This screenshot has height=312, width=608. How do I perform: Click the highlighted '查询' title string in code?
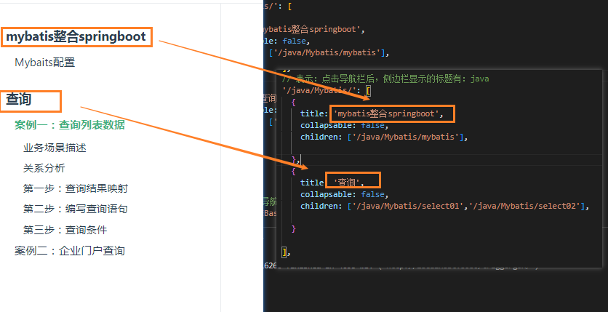point(353,182)
